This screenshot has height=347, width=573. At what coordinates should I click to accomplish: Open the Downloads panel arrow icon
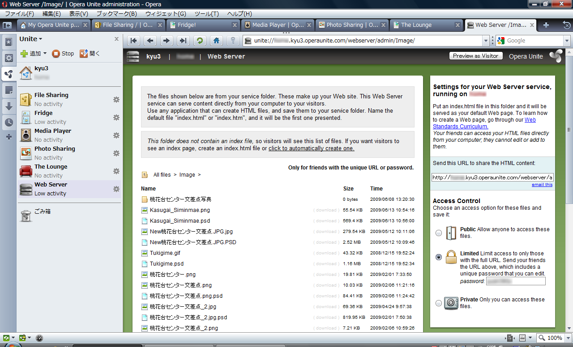click(x=9, y=106)
